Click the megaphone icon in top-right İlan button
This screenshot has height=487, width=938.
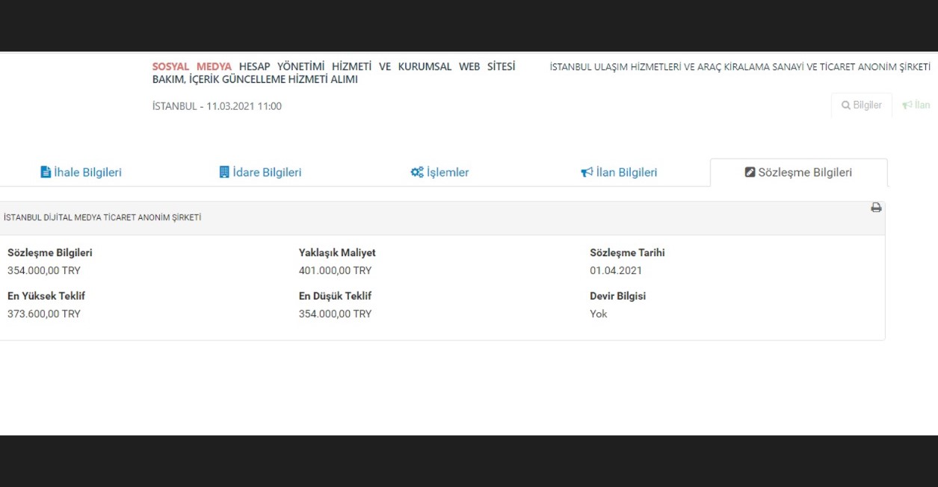coord(907,105)
